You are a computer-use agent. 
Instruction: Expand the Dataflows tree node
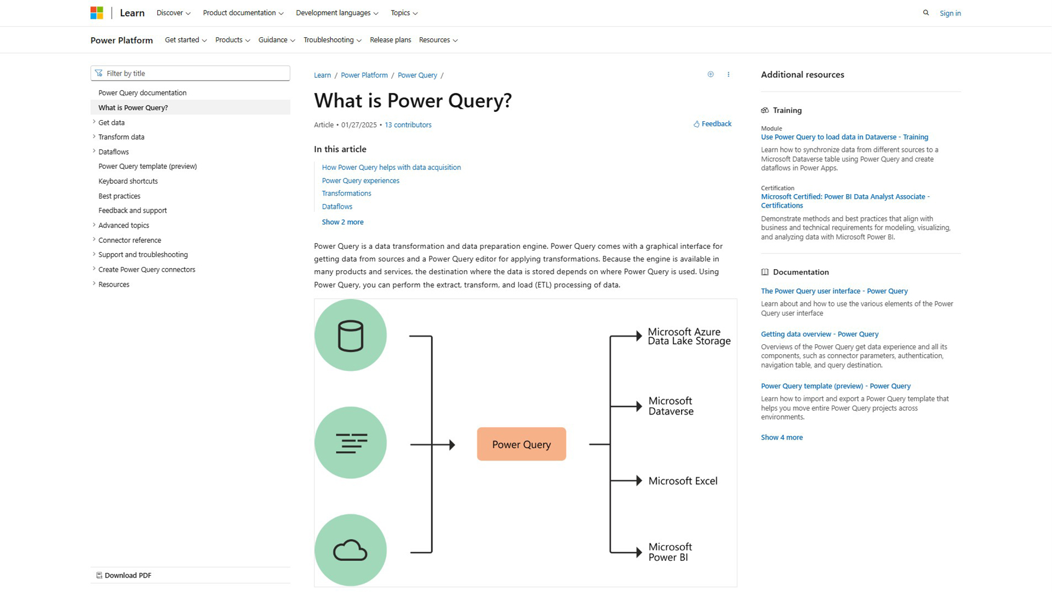pyautogui.click(x=94, y=151)
